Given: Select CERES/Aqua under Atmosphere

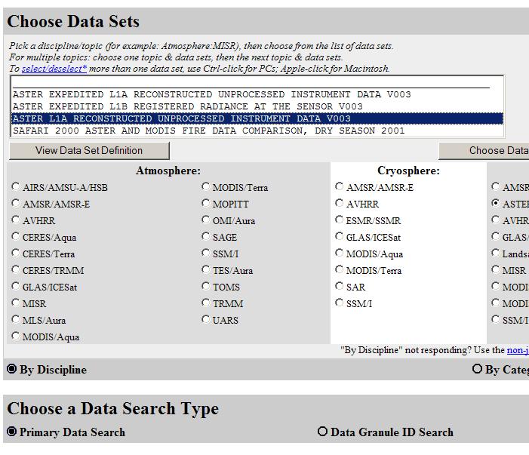Looking at the screenshot, I should point(16,237).
